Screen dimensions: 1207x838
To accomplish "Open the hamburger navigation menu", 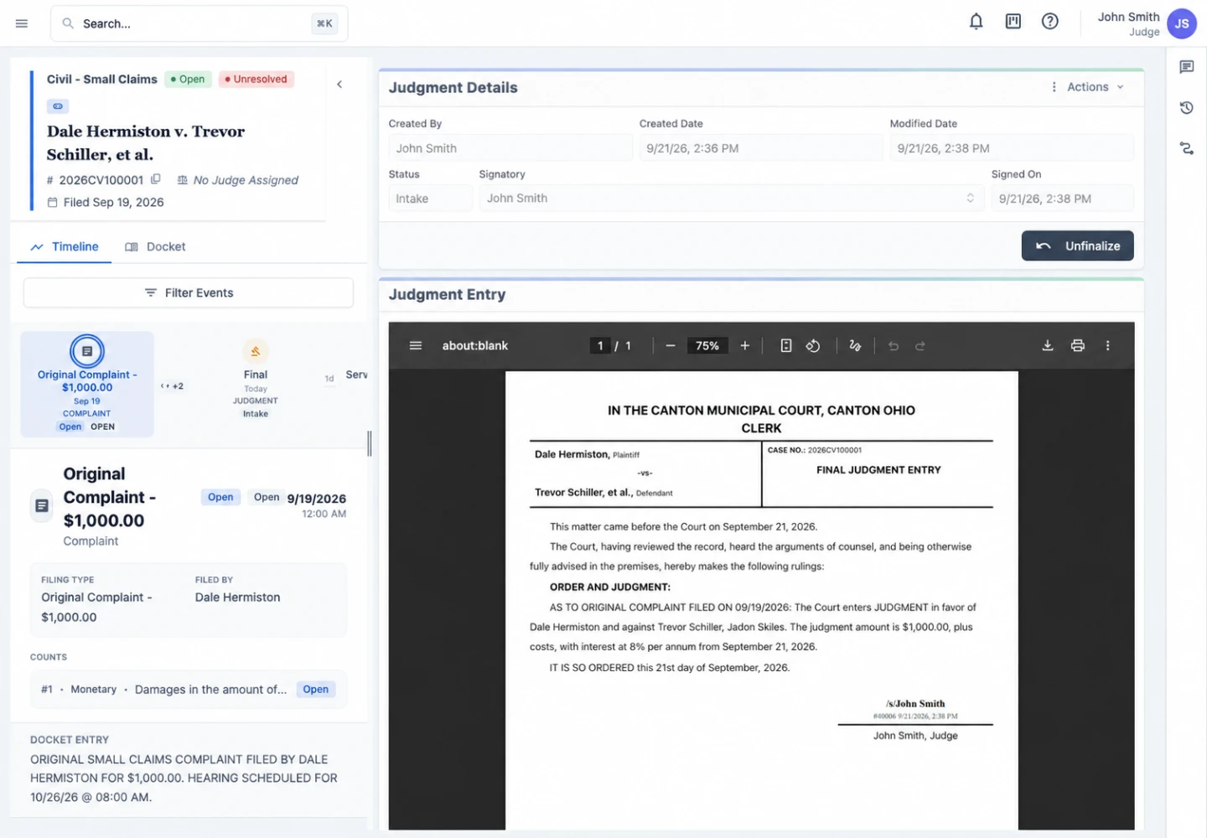I will click(22, 23).
